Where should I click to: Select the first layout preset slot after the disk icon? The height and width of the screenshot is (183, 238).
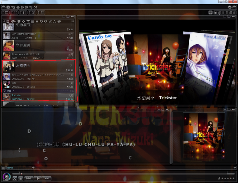pyautogui.click(x=219, y=13)
